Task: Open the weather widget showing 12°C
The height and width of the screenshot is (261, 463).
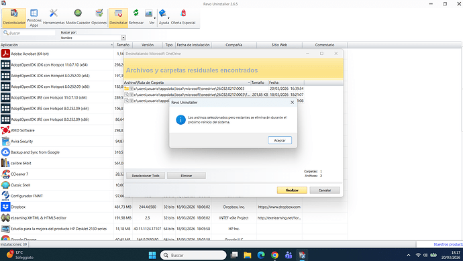Action: pyautogui.click(x=19, y=255)
